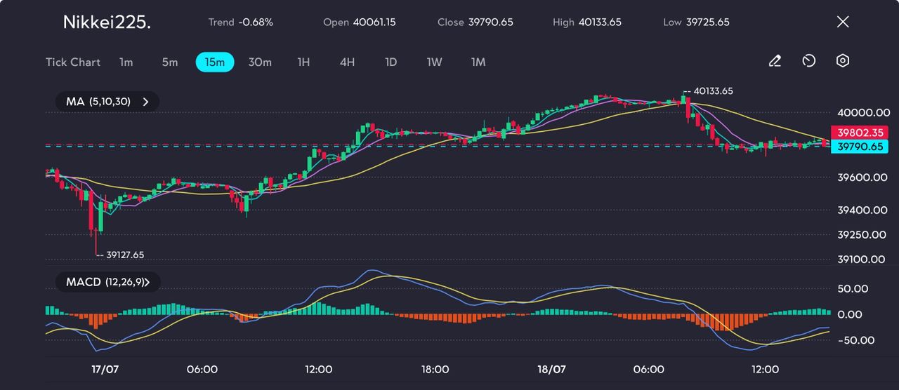Choose the 30m timeframe
This screenshot has width=899, height=390.
click(260, 62)
